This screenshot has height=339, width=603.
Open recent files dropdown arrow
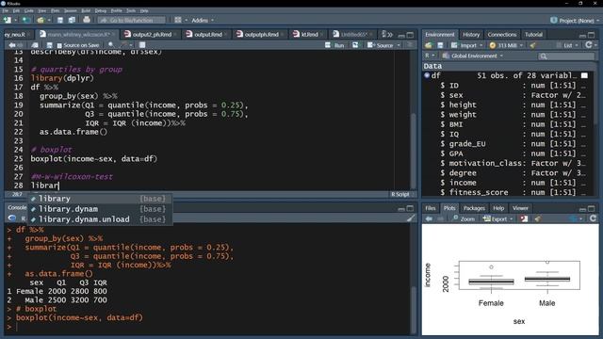pyautogui.click(x=49, y=20)
